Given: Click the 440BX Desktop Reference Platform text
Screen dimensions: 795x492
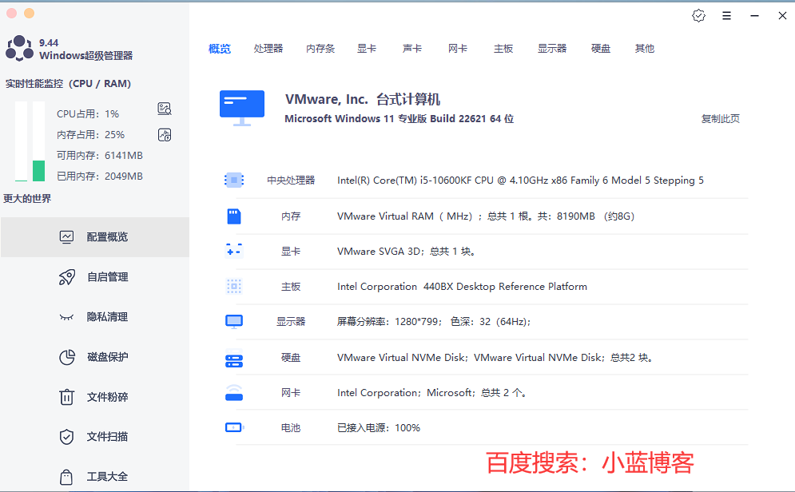Looking at the screenshot, I should [x=462, y=287].
